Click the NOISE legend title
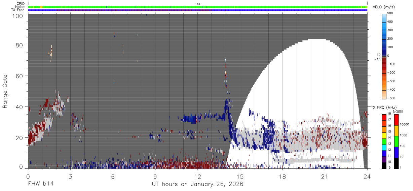The height and width of the screenshot is (191, 413). tap(398, 112)
